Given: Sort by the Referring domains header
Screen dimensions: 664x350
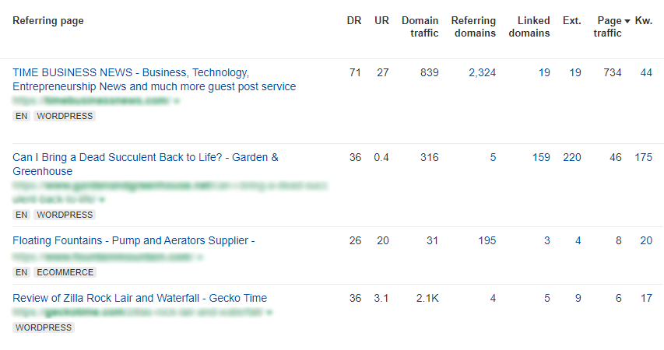Looking at the screenshot, I should tap(473, 26).
